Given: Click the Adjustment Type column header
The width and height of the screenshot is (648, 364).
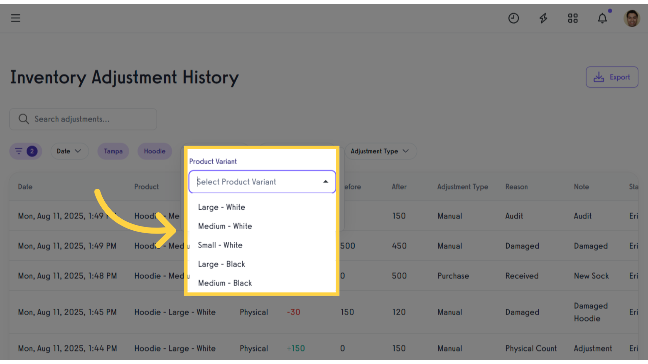Looking at the screenshot, I should coord(463,187).
